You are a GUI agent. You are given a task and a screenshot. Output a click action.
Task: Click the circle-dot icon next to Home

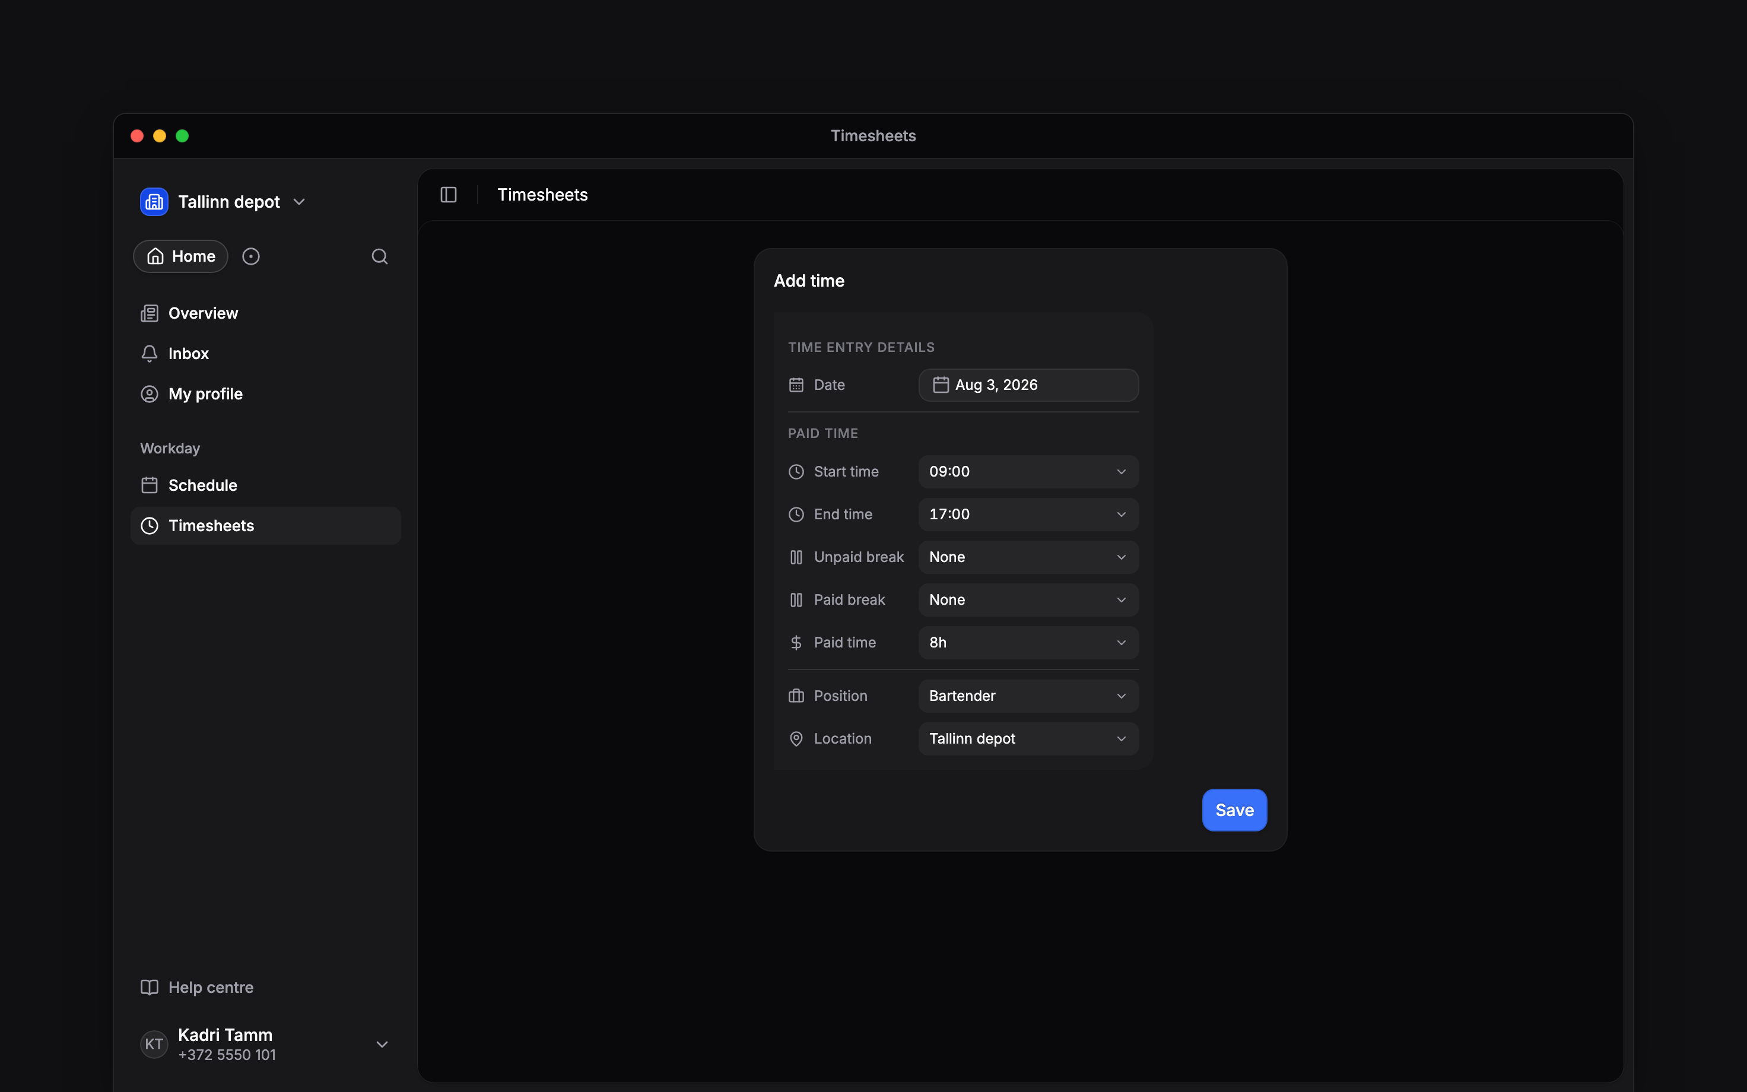(250, 256)
